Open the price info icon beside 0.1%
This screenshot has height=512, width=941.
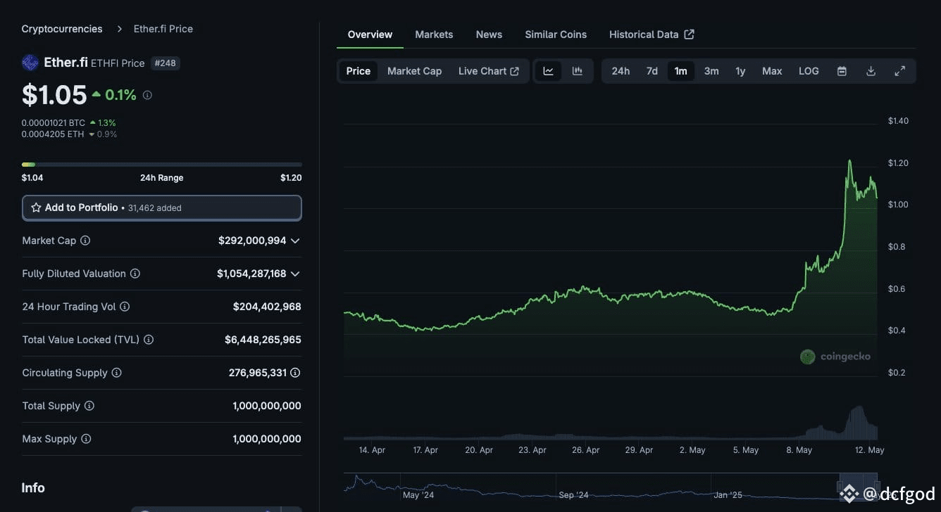click(147, 95)
